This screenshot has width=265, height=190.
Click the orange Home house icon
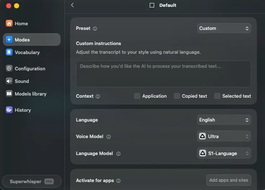click(x=9, y=23)
